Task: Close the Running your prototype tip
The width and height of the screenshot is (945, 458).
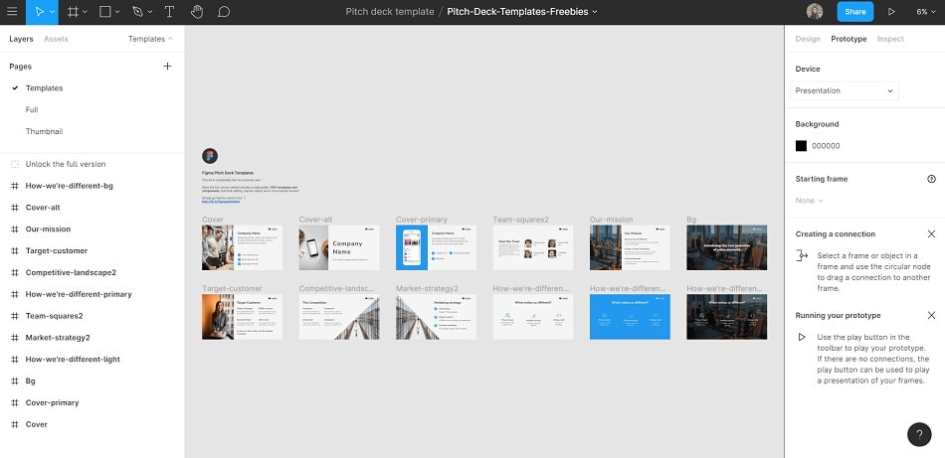Action: [931, 315]
